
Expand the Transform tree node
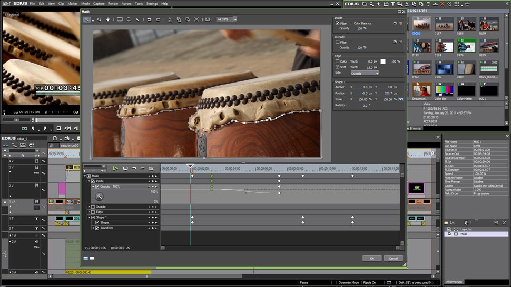(93, 228)
